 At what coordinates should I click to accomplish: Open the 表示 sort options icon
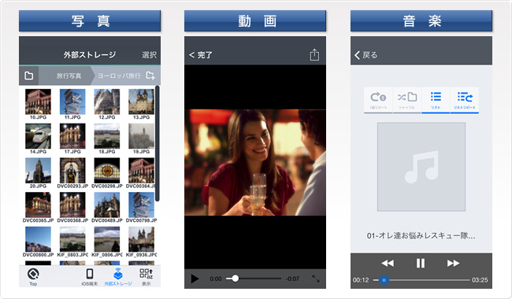click(x=147, y=277)
